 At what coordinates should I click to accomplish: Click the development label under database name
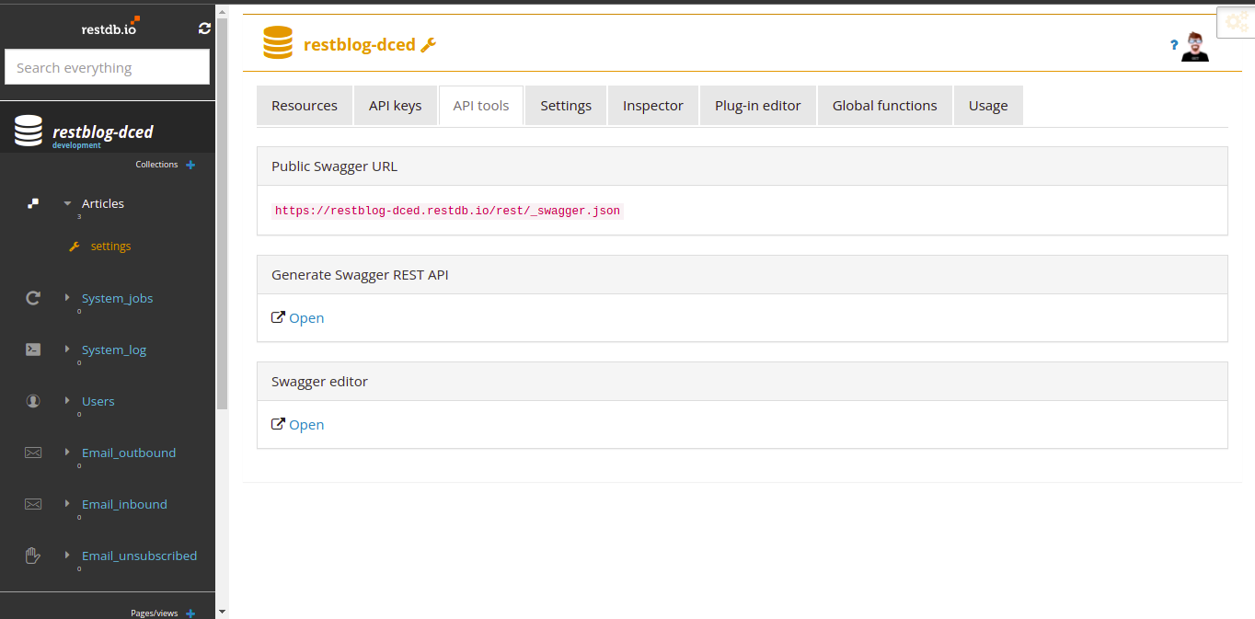76,145
